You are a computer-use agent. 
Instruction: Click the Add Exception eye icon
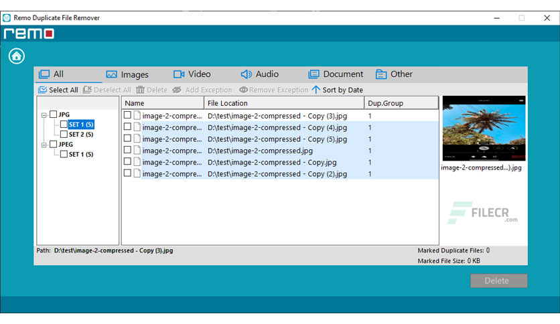(x=177, y=90)
